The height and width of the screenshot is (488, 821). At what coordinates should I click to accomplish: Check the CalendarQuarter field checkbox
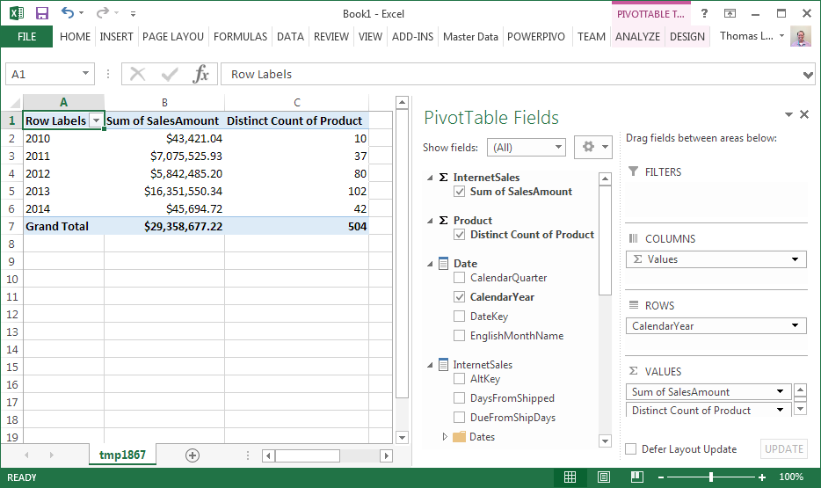460,278
